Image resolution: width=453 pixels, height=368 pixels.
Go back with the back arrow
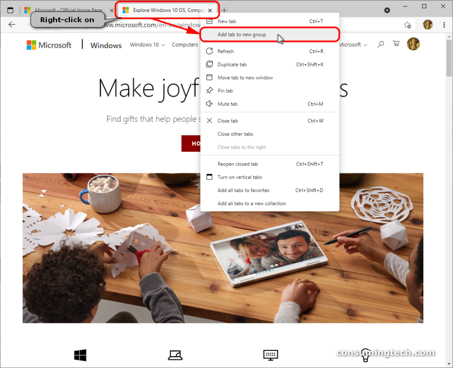click(12, 25)
